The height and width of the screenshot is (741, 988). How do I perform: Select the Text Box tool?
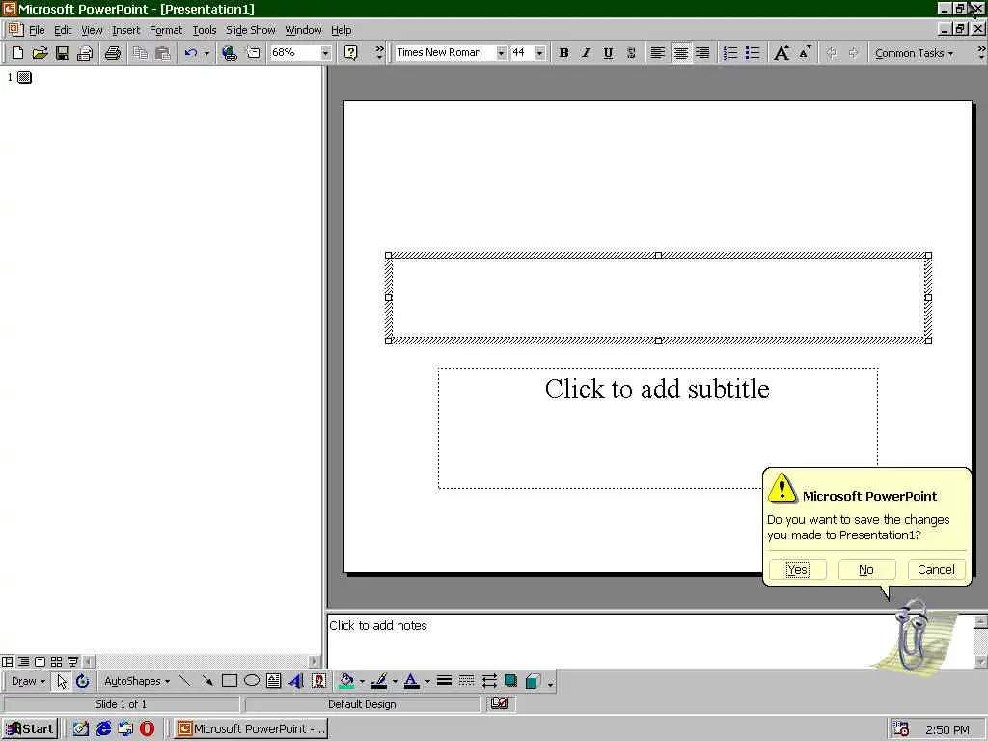click(x=273, y=681)
